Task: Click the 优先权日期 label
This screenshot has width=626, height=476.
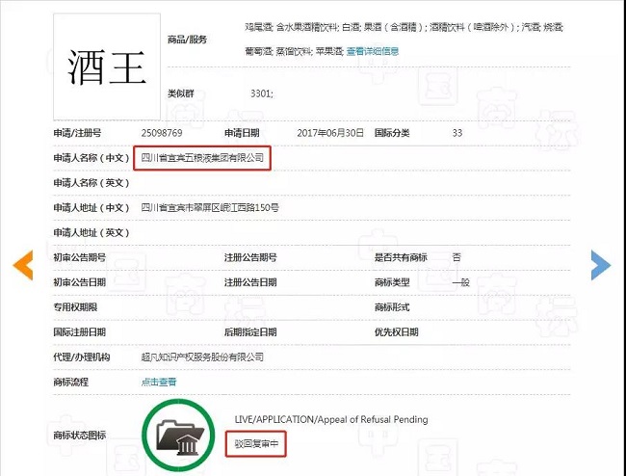Action: pos(397,332)
